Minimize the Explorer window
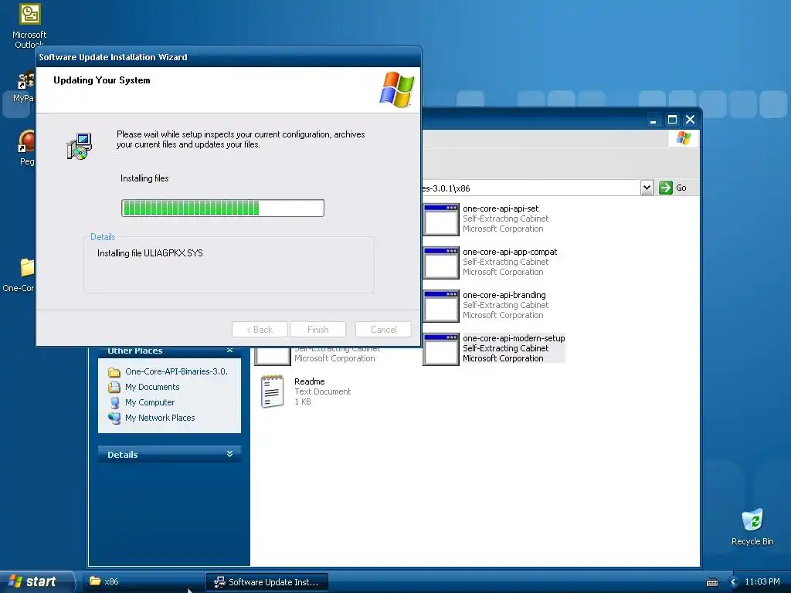 [x=654, y=120]
